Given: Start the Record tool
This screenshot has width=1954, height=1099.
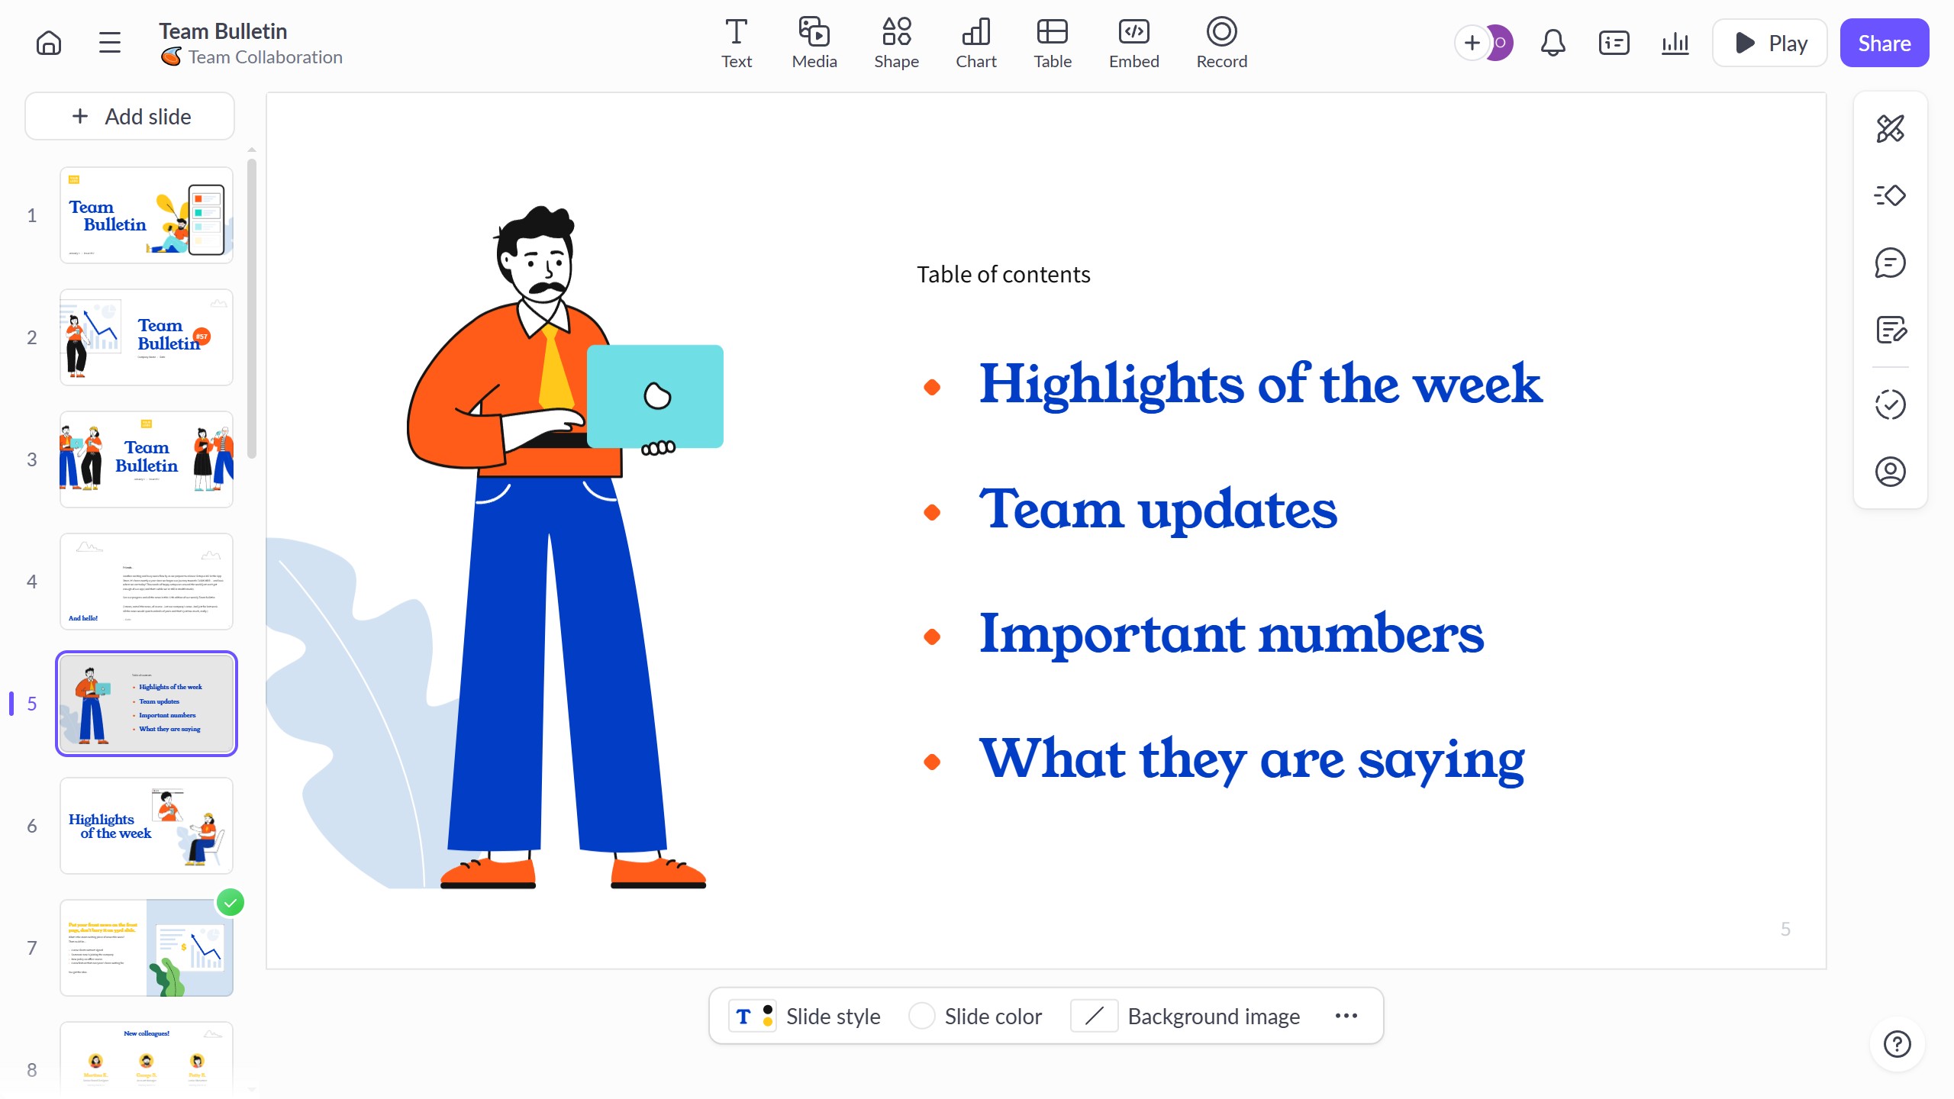Looking at the screenshot, I should pyautogui.click(x=1221, y=43).
